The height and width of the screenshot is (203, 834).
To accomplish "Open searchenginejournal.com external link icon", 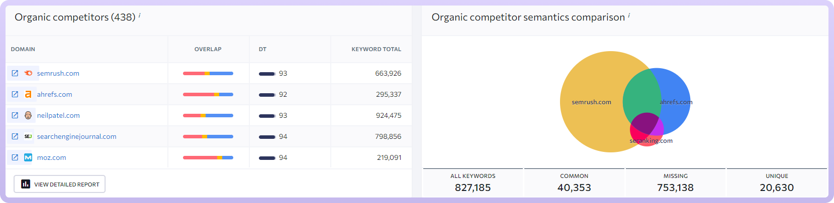I will (15, 136).
